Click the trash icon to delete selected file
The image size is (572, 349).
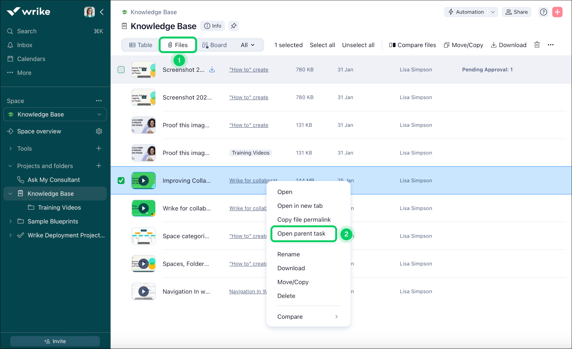(537, 44)
